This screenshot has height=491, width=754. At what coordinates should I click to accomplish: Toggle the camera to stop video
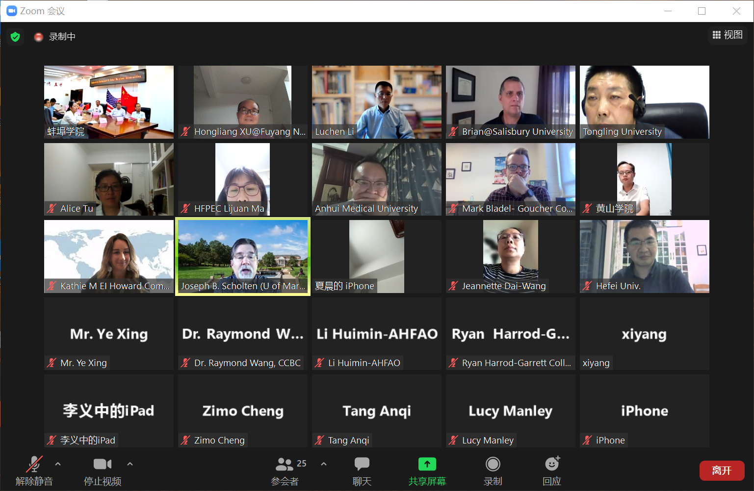(x=102, y=464)
